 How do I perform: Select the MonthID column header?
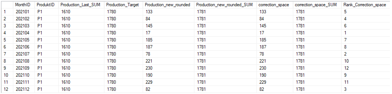24,5
